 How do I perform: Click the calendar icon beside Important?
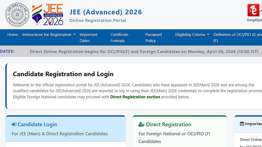click(x=242, y=124)
